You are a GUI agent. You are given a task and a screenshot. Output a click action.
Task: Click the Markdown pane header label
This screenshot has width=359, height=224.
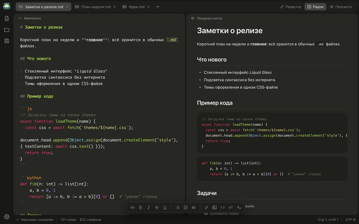(32, 18)
